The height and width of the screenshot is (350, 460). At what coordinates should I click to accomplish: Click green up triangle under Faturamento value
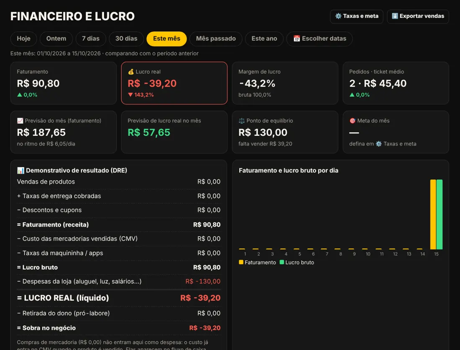pyautogui.click(x=20, y=95)
